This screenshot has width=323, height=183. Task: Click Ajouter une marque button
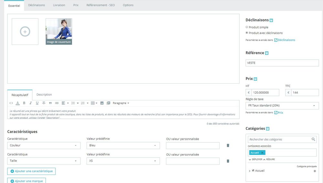coord(26,181)
